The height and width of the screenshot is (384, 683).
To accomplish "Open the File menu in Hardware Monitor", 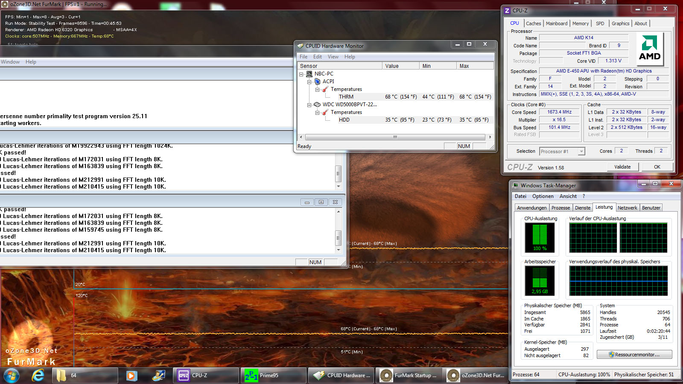I will pyautogui.click(x=304, y=57).
